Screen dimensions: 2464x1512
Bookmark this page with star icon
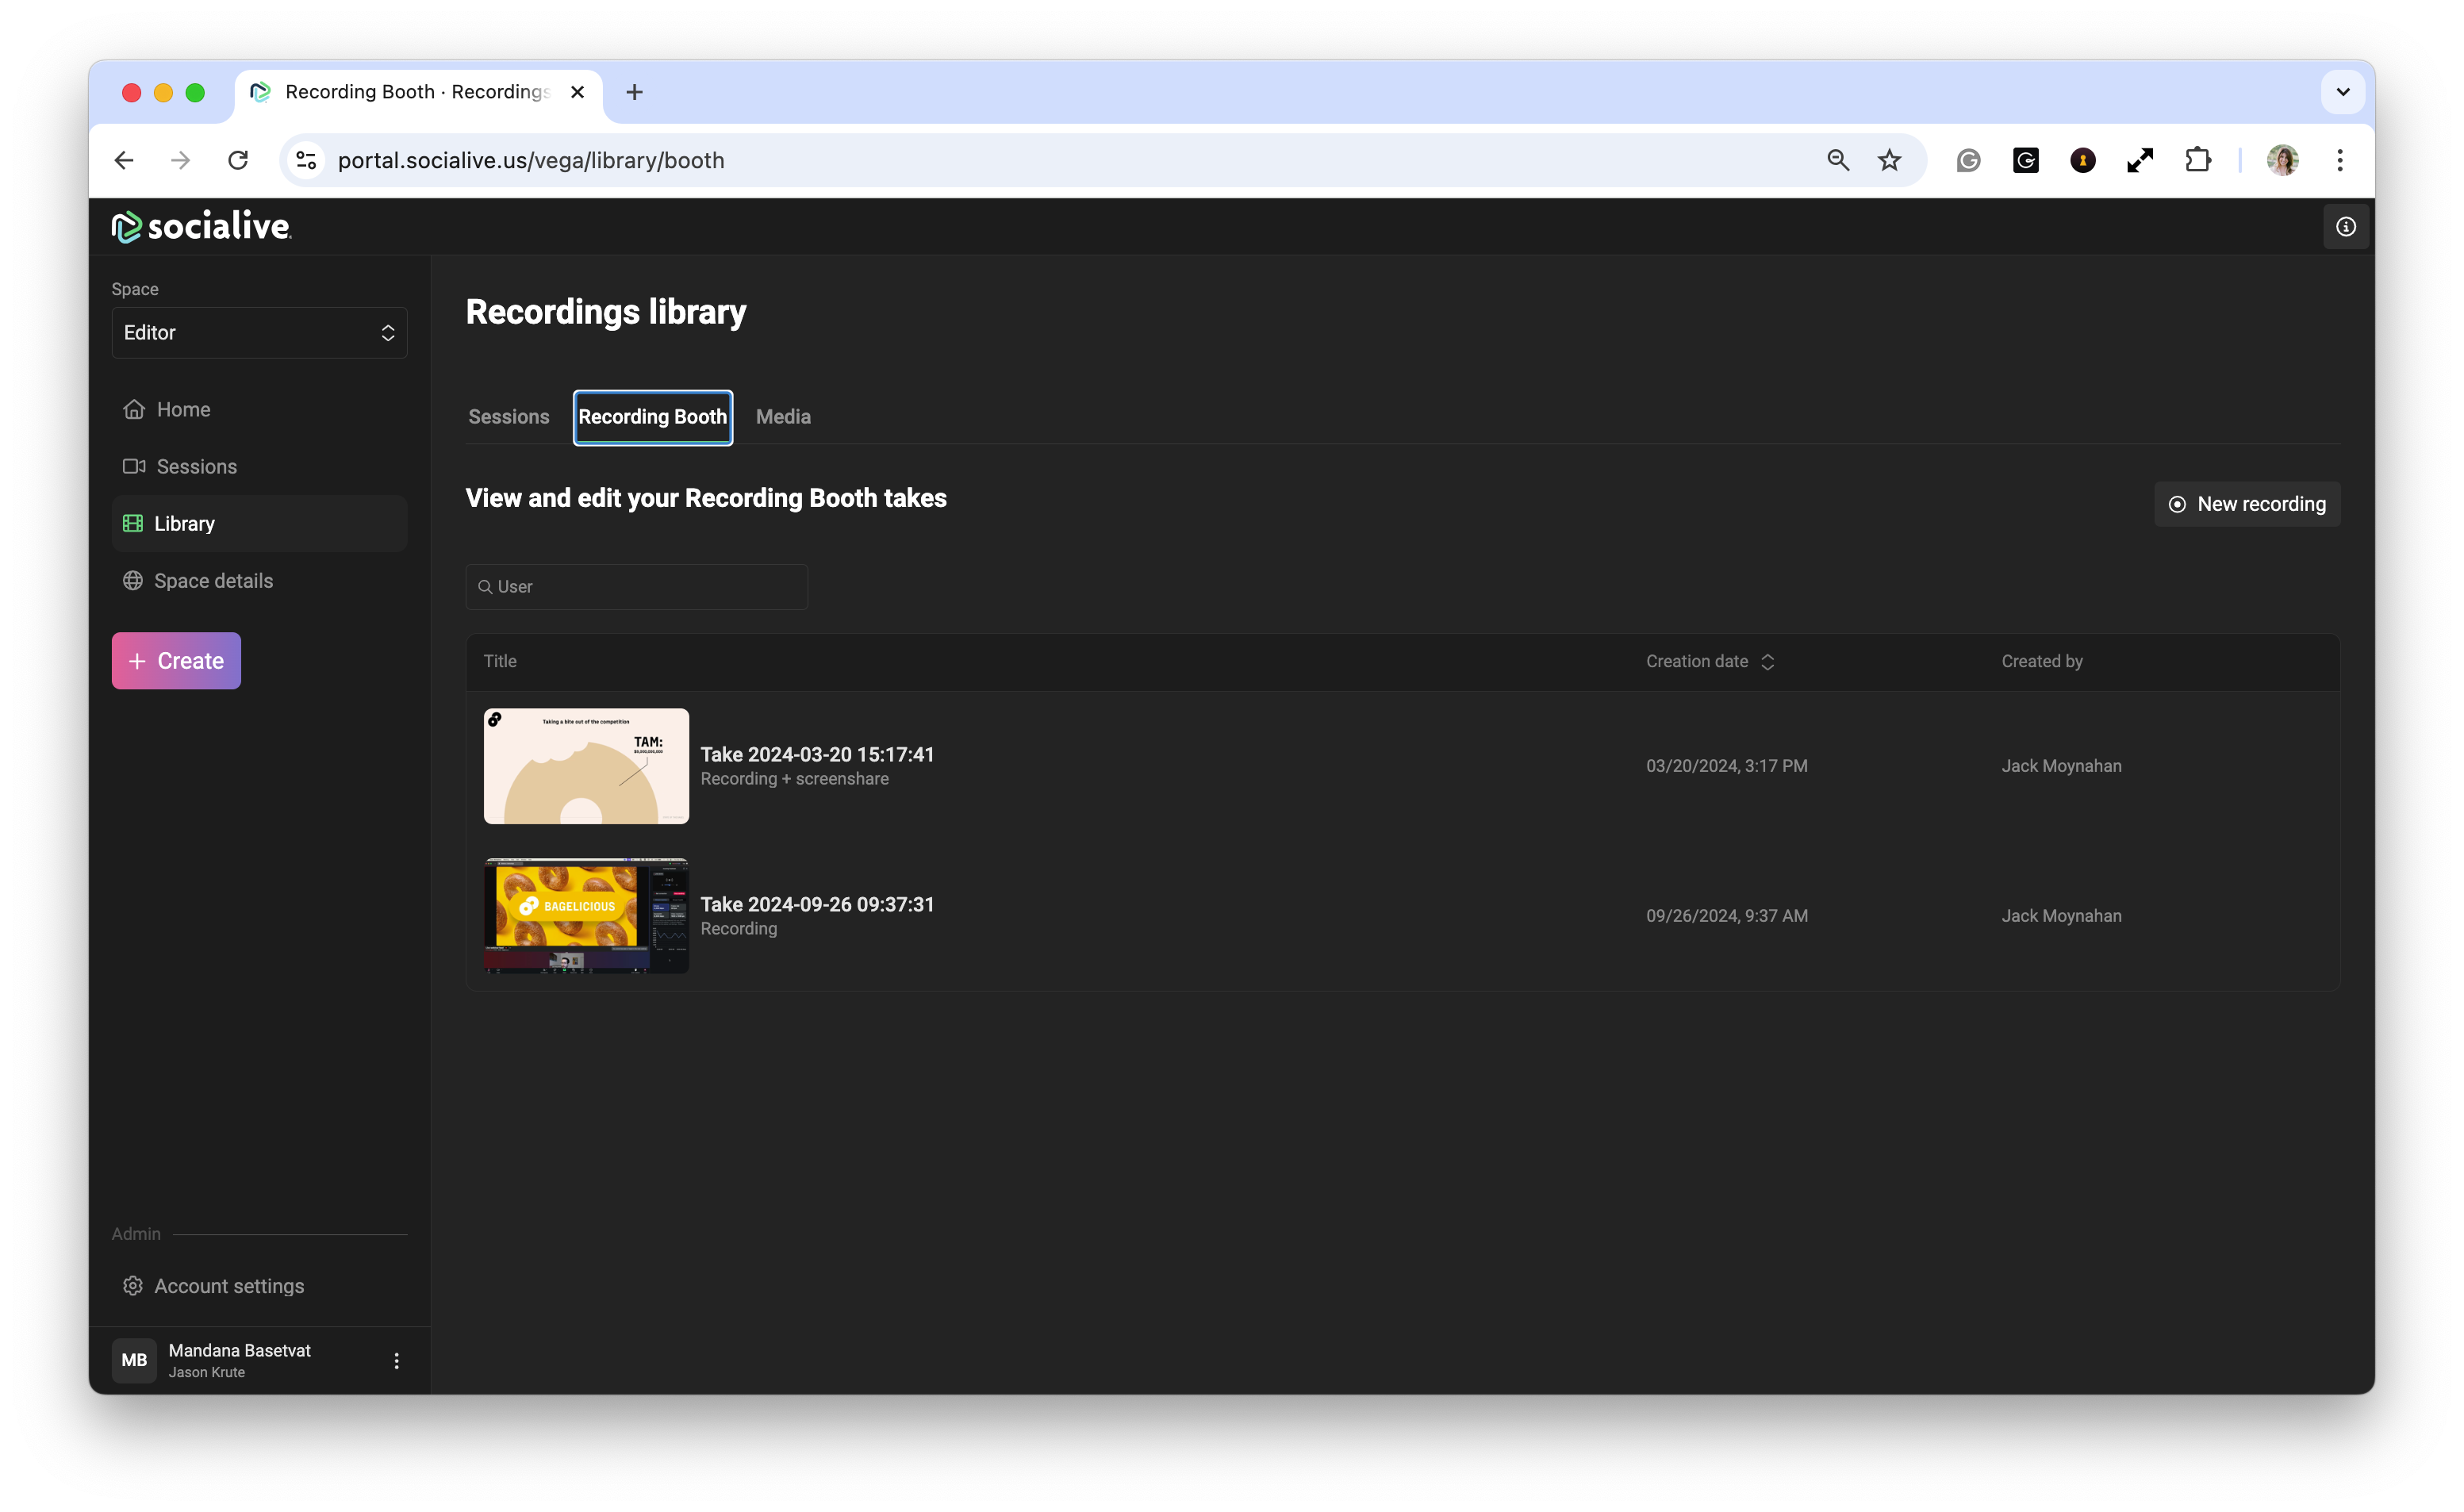point(1889,160)
